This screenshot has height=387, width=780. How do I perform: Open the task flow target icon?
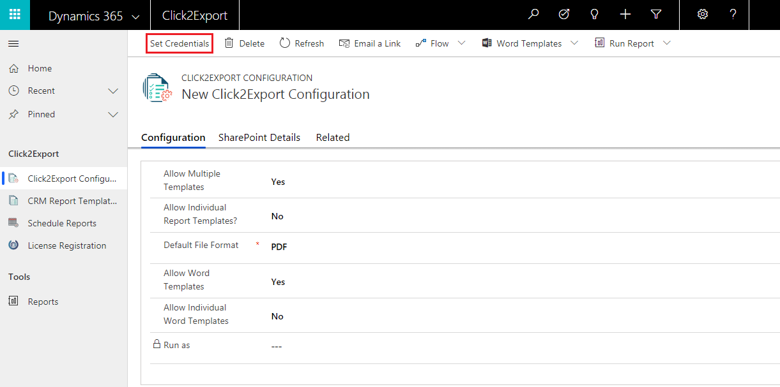pyautogui.click(x=564, y=15)
